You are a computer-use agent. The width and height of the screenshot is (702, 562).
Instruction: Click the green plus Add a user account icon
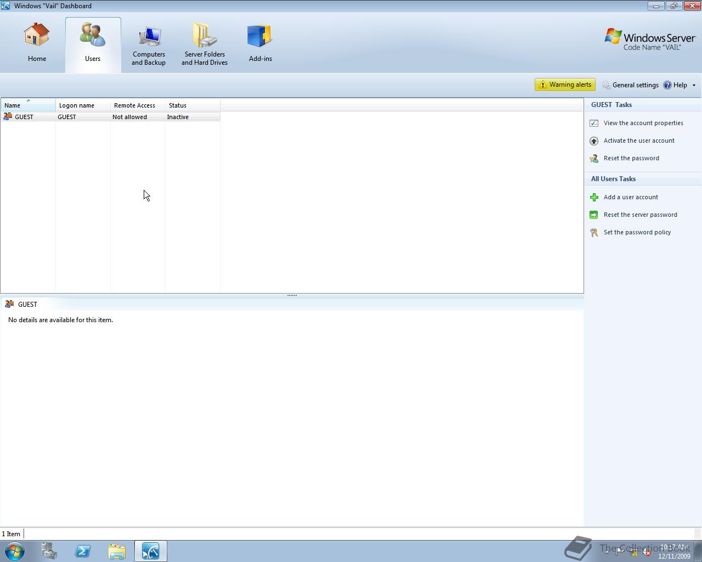(594, 197)
